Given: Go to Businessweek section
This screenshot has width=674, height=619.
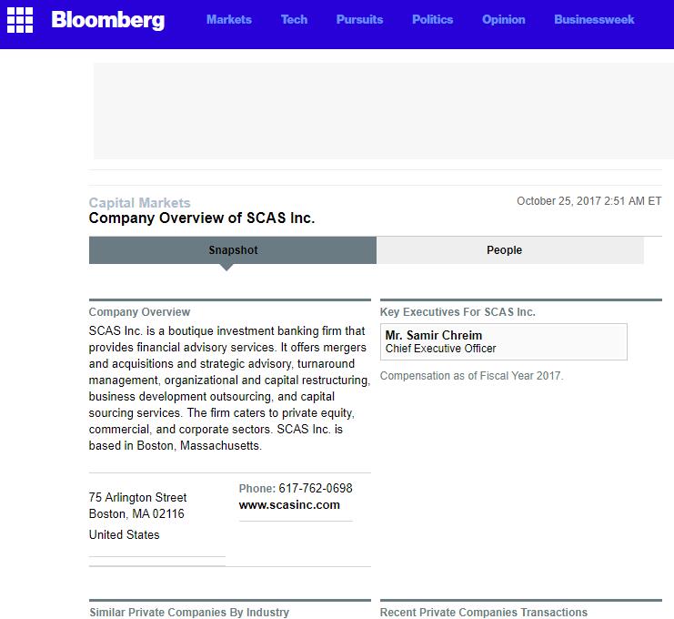Looking at the screenshot, I should 594,19.
